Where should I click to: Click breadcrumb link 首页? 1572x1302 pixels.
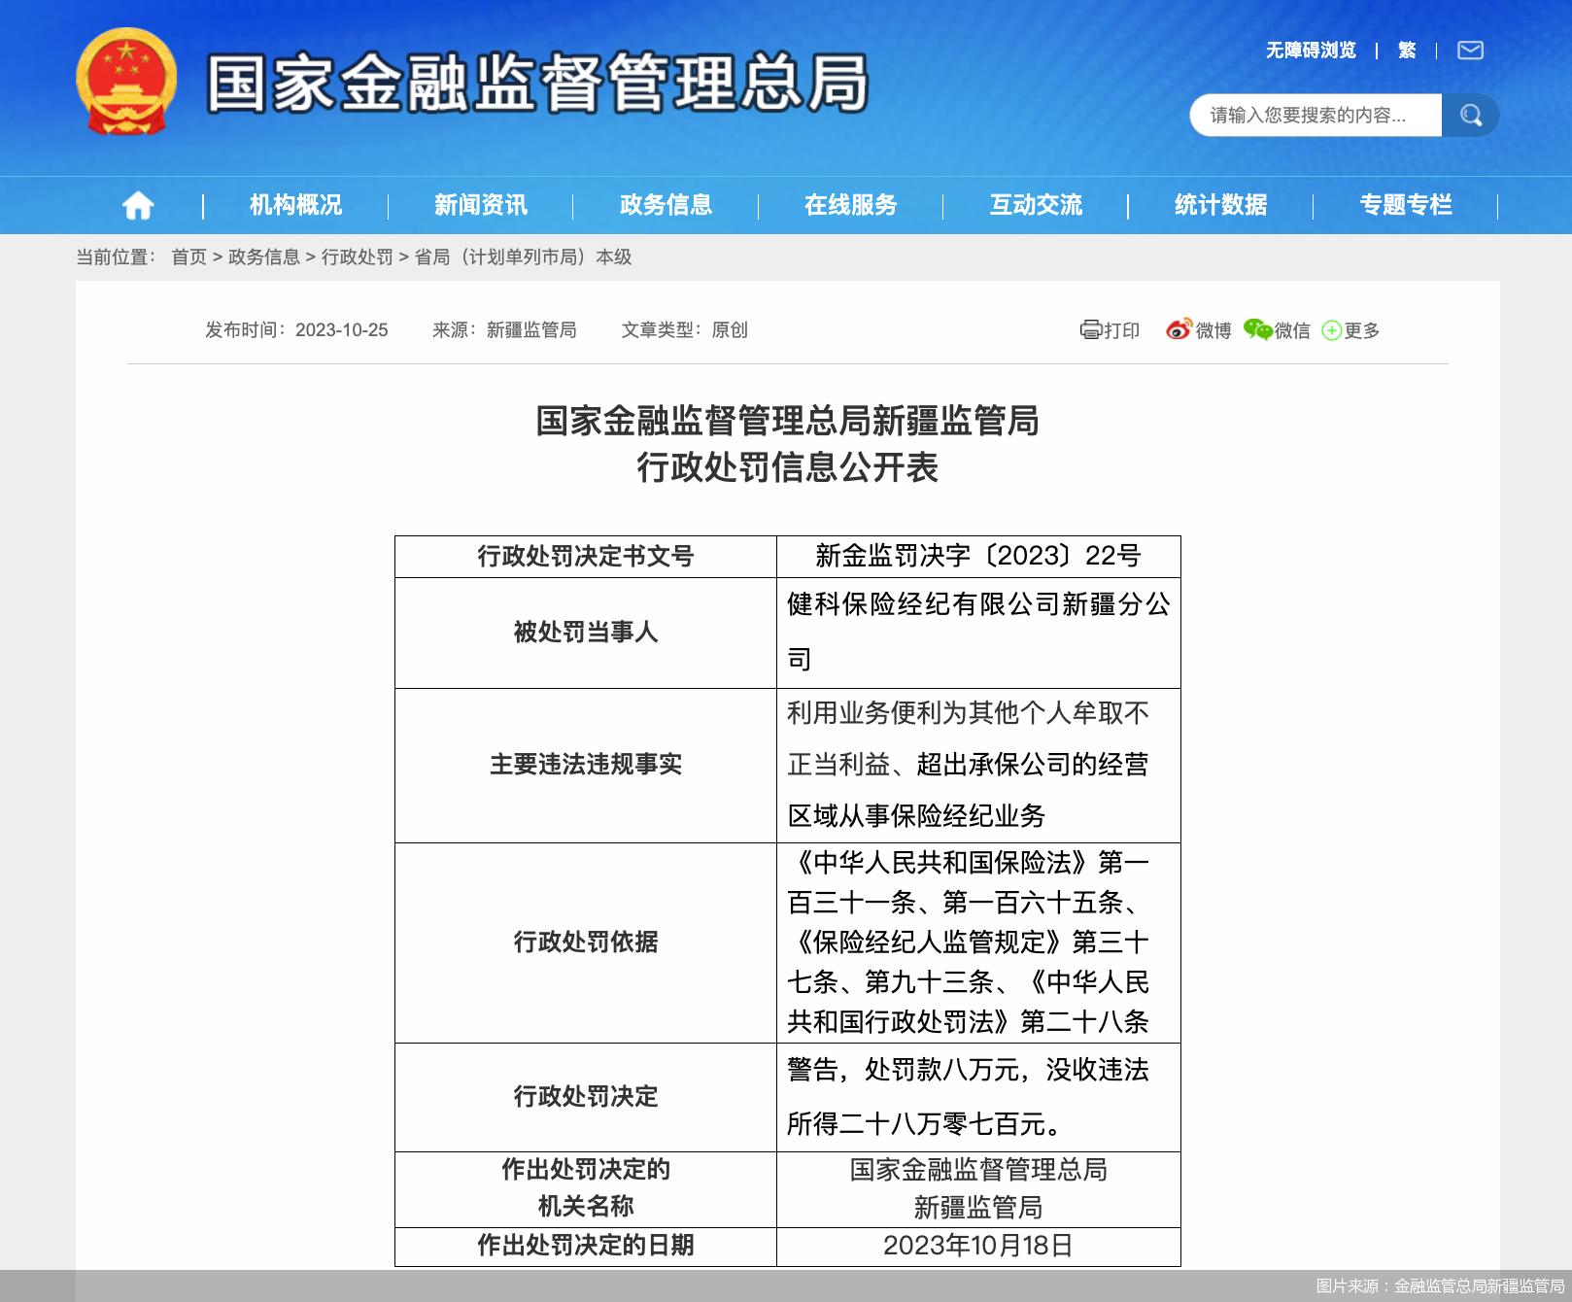point(189,257)
